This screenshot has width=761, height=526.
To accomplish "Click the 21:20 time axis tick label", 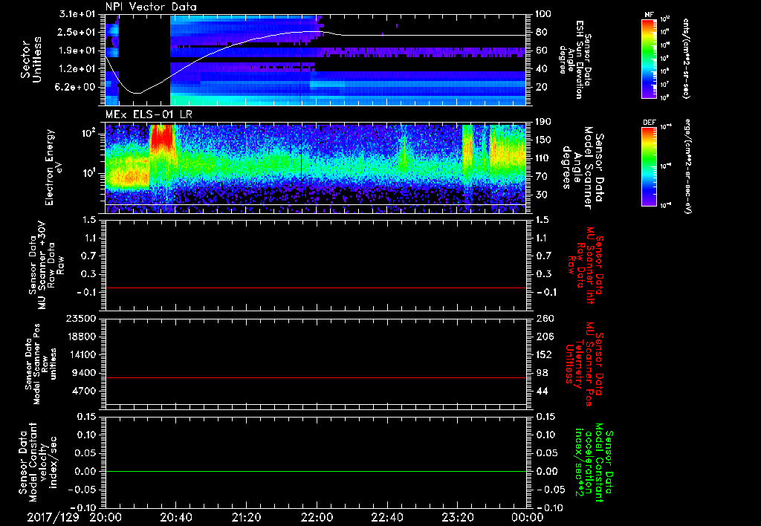I will point(246,516).
